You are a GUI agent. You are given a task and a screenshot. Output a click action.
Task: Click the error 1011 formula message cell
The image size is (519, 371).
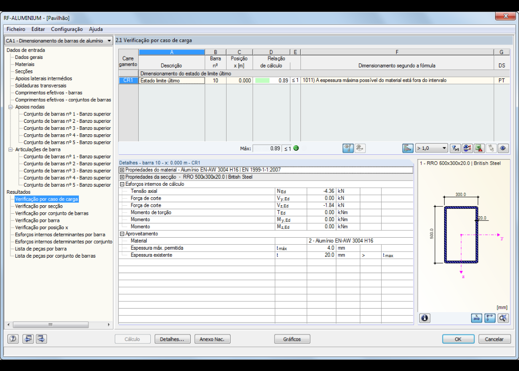pos(397,80)
